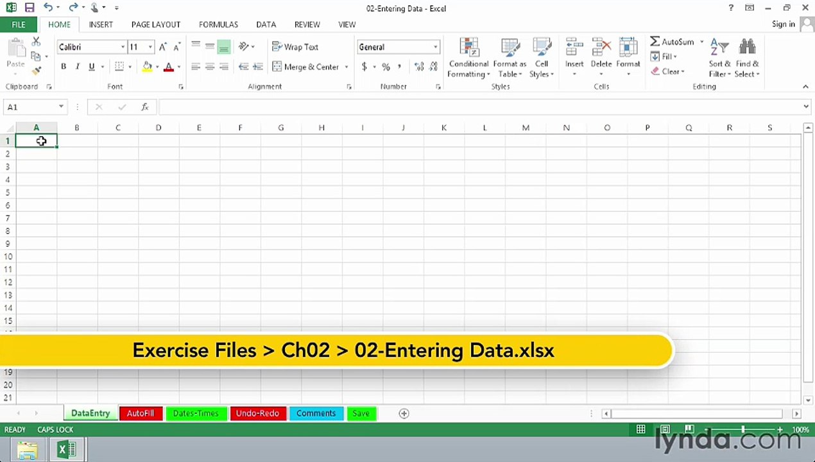Open the font name dropdown
This screenshot has height=462, width=815.
[123, 47]
